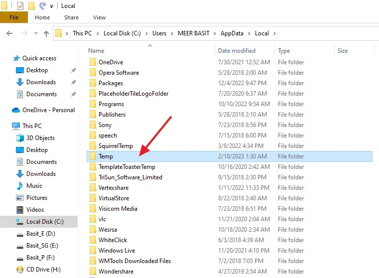Click the Properties checkmark icon in title bar
The height and width of the screenshot is (278, 379).
pos(20,6)
